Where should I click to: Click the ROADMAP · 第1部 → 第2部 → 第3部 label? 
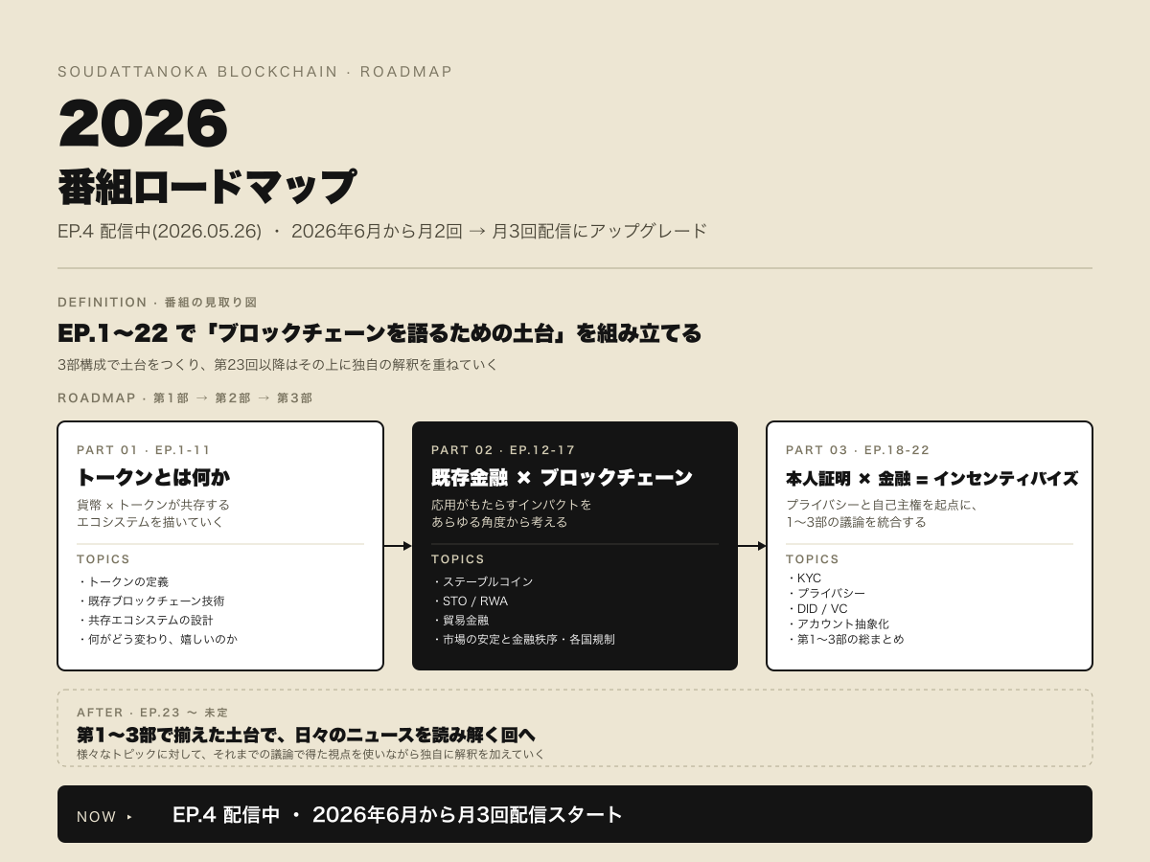point(185,397)
